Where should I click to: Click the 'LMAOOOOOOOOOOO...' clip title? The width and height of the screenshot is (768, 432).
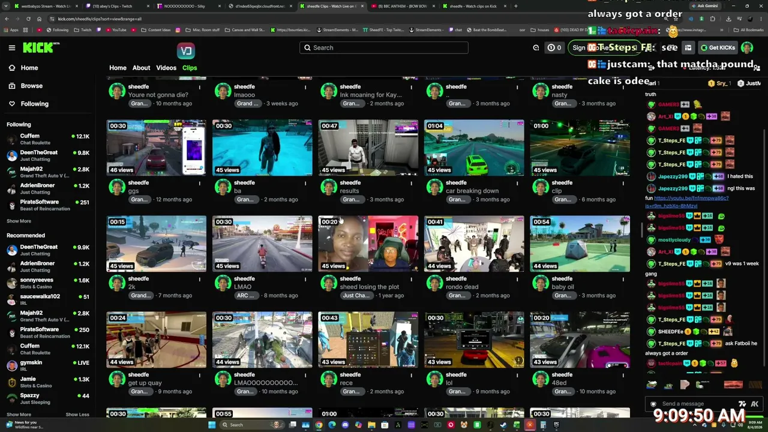(265, 383)
